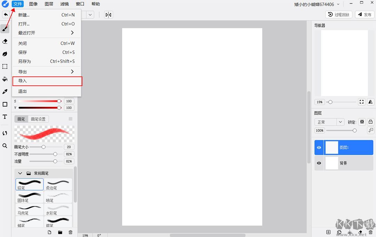Click the delete layer trash icon

[x=370, y=232]
